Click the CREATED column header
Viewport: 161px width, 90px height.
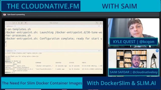point(58,63)
